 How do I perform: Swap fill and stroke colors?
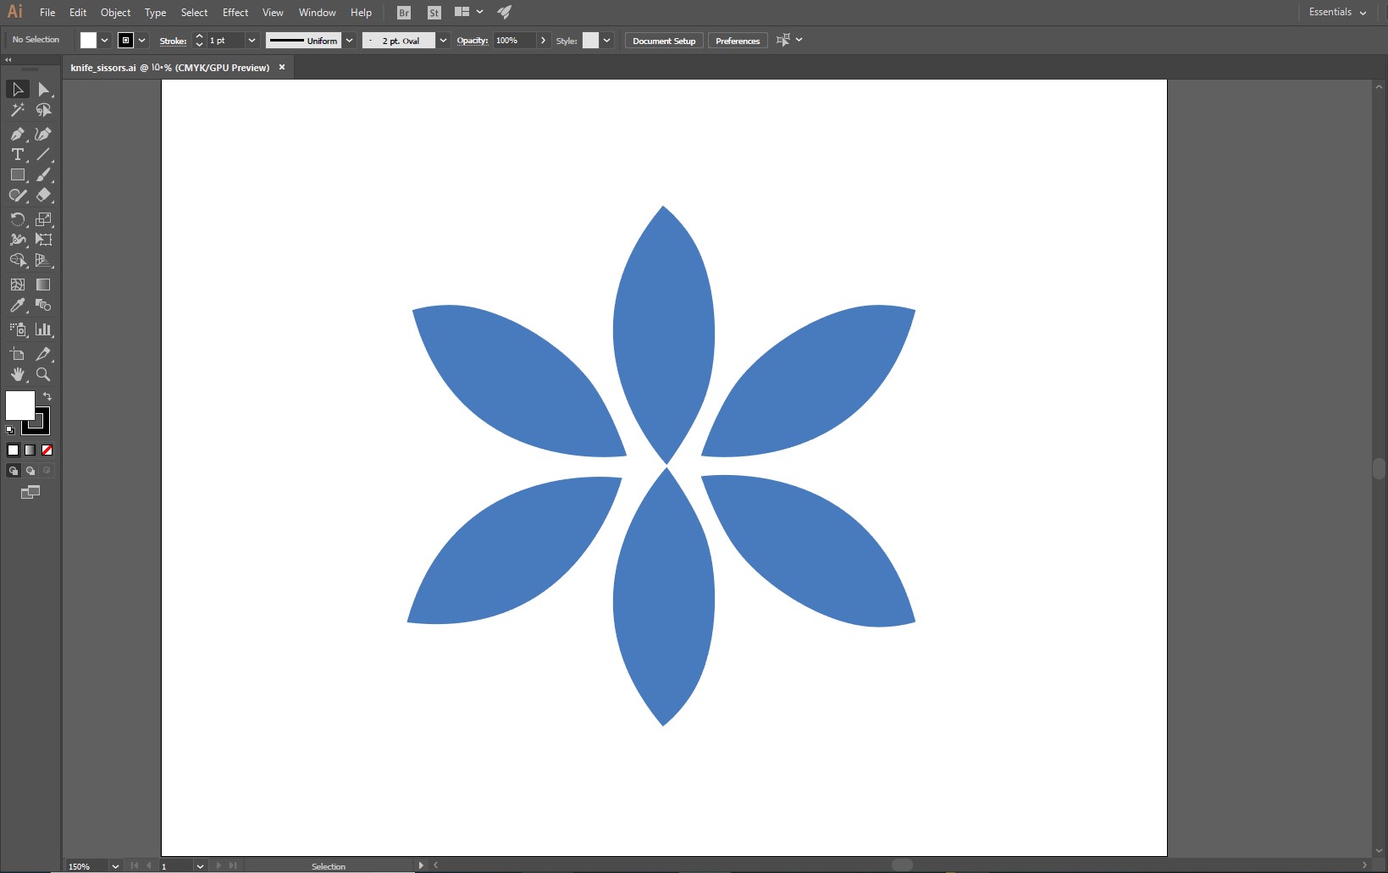point(47,396)
